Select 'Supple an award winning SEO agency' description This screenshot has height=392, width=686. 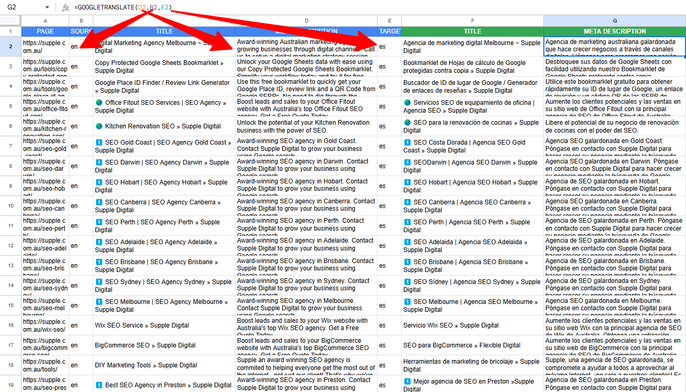(306, 365)
